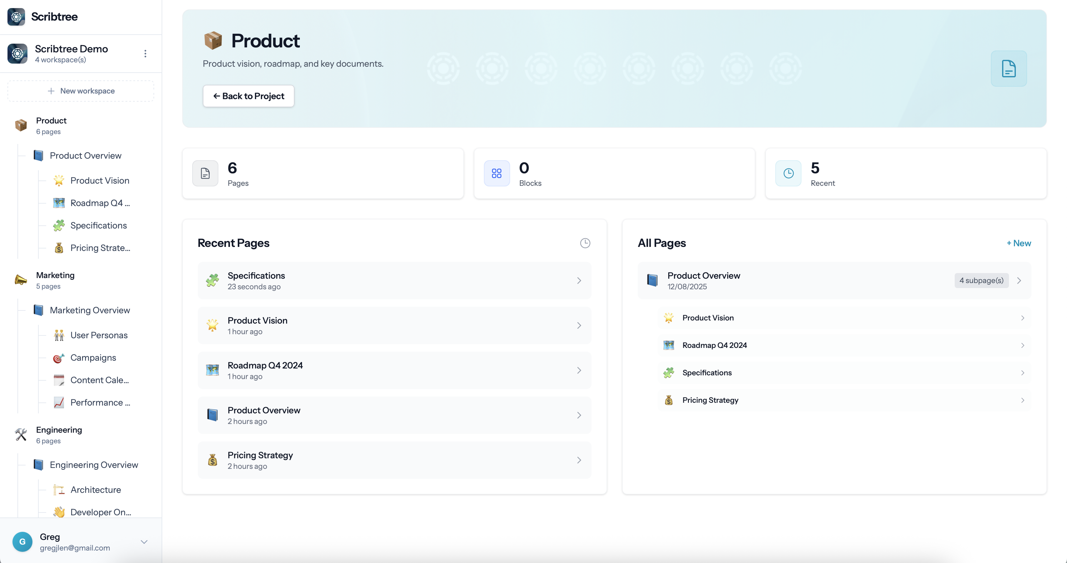Click the clock icon beside Recent Pages

click(x=585, y=243)
